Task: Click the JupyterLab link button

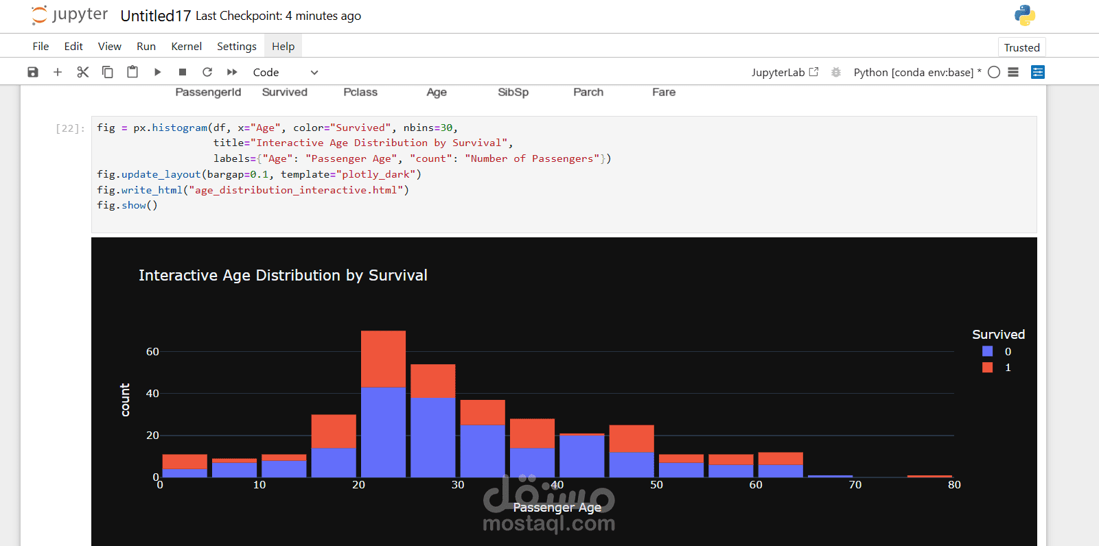Action: click(x=785, y=72)
